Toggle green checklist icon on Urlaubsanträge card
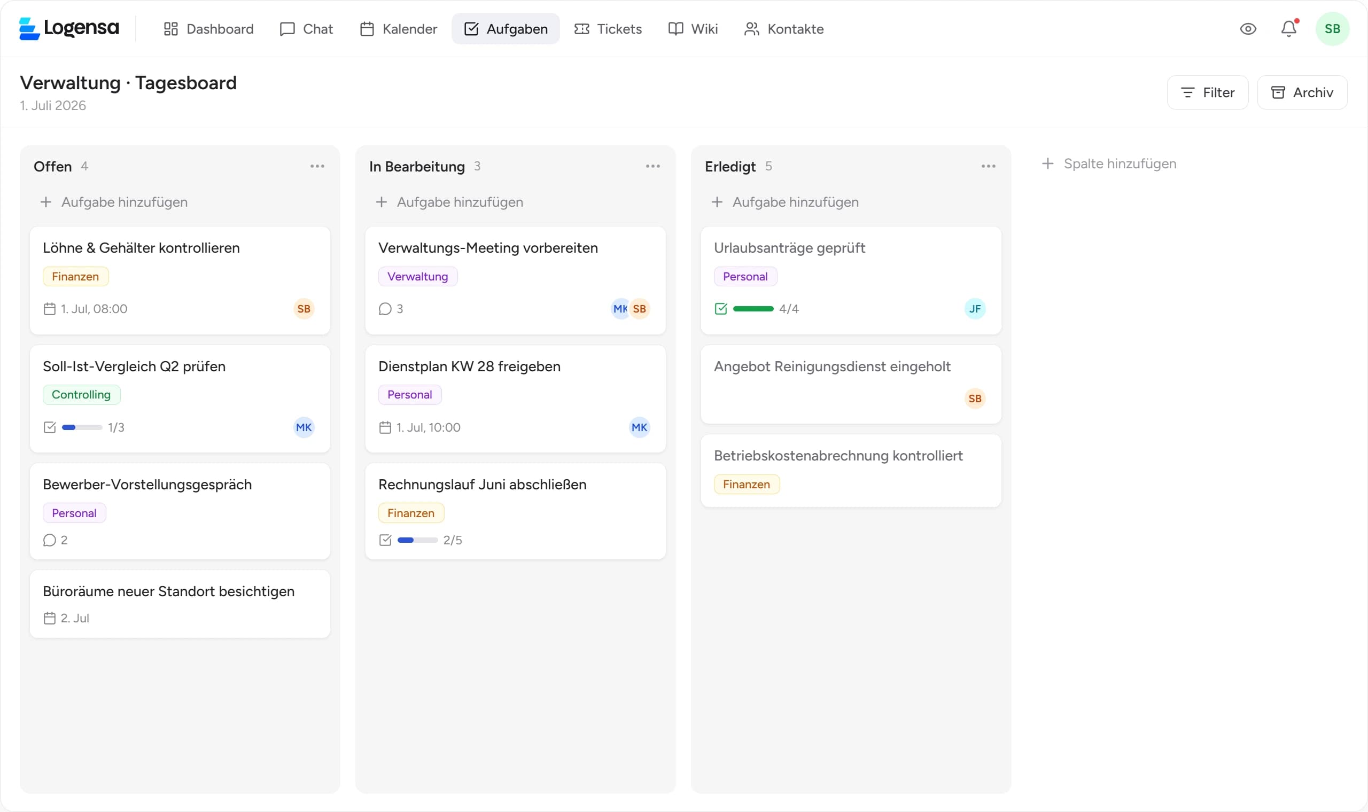 pyautogui.click(x=721, y=309)
